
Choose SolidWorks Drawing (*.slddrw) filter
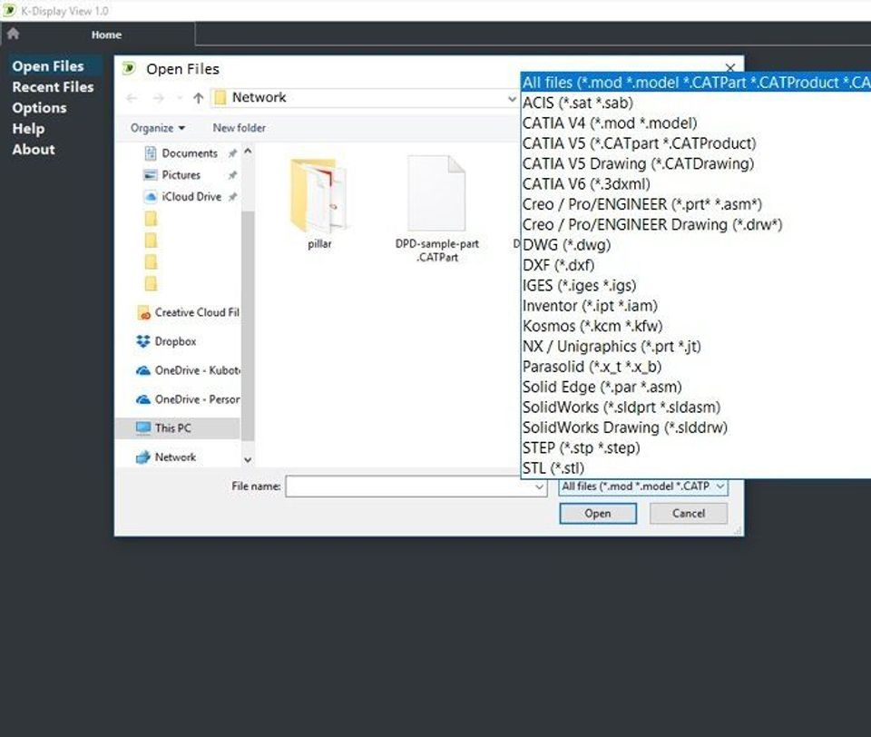(x=696, y=427)
